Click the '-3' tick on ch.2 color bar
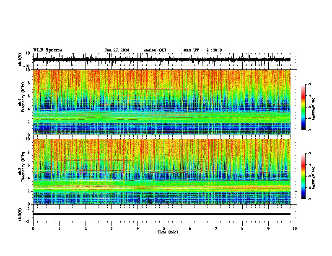Screen dimensions: 332x256 pos(309,154)
